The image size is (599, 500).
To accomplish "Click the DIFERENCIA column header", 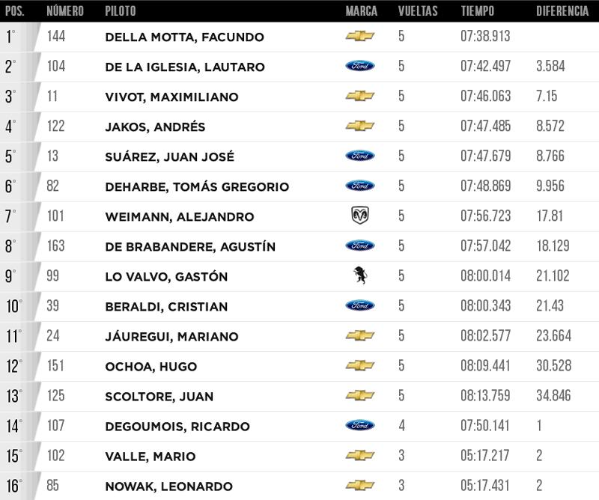I will pos(562,10).
